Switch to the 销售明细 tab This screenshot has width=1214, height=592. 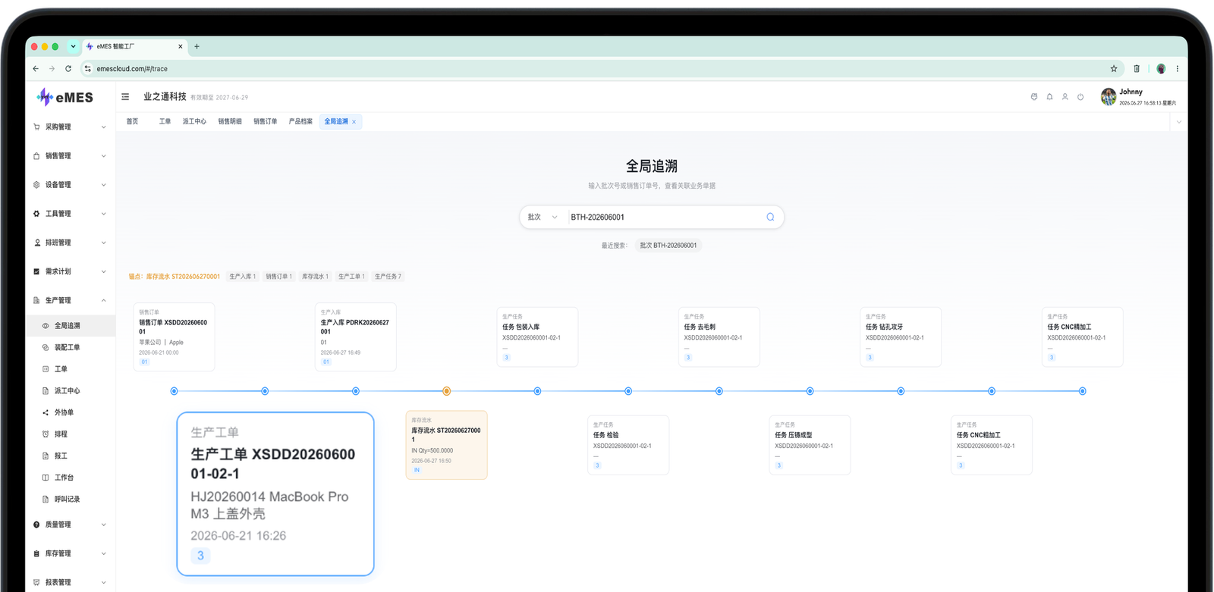230,121
